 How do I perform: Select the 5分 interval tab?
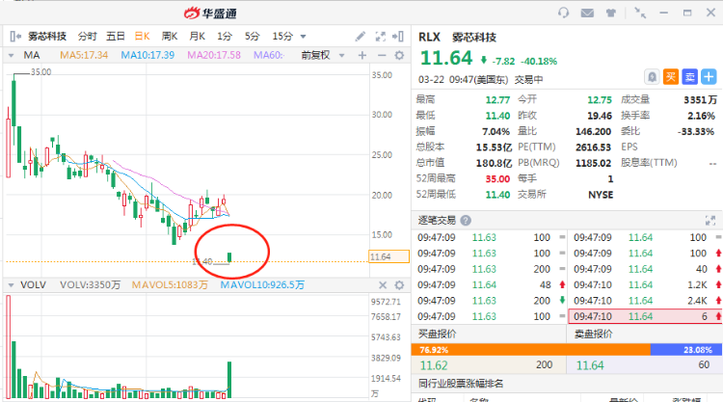[x=252, y=36]
